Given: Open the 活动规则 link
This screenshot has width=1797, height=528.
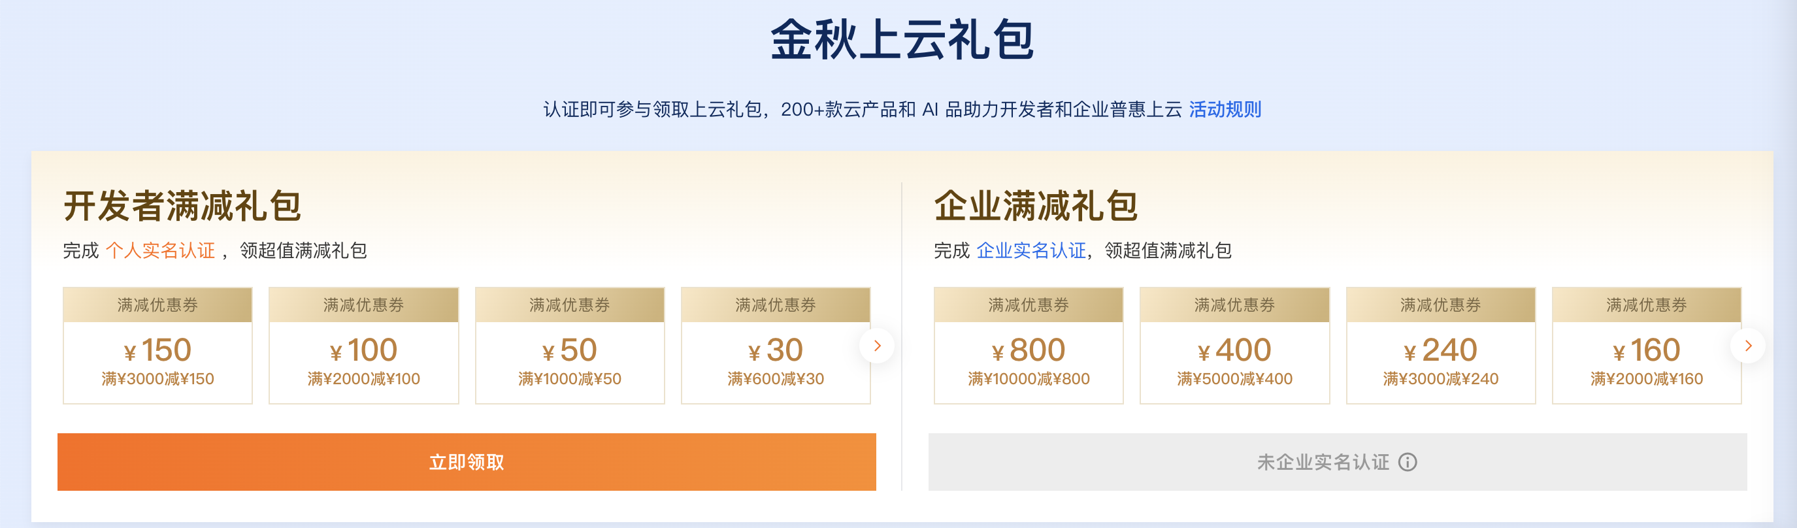Looking at the screenshot, I should [x=1225, y=110].
